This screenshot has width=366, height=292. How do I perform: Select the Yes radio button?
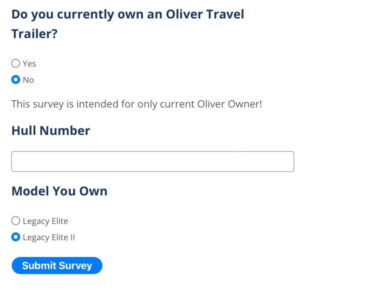[16, 63]
